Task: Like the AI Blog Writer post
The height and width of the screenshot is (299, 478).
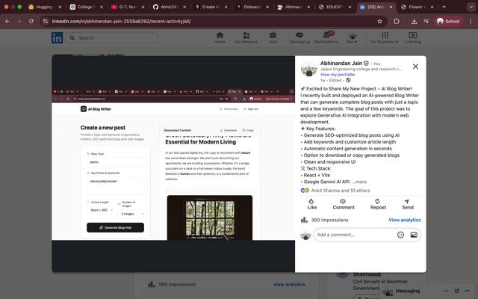Action: click(312, 204)
